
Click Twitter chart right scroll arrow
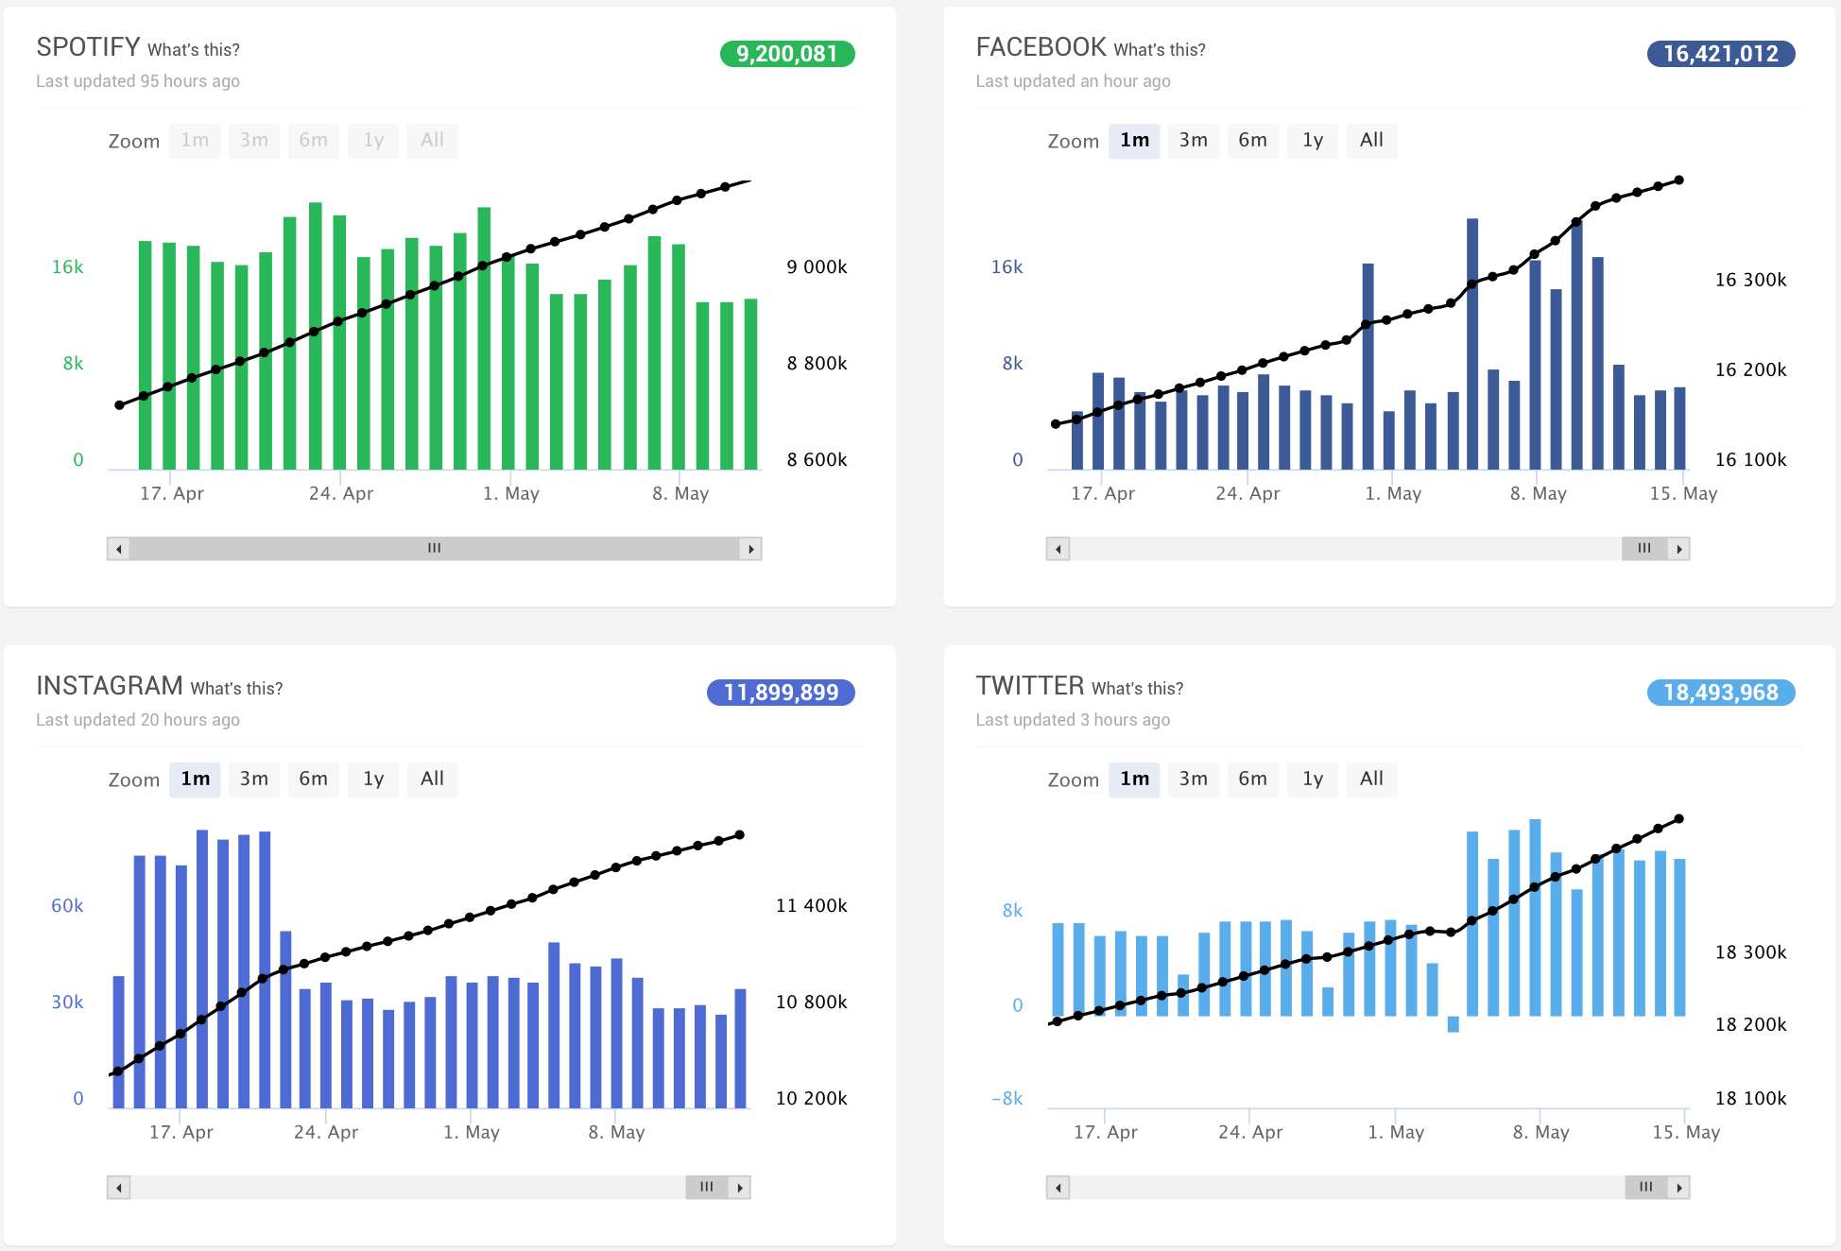coord(1678,1188)
